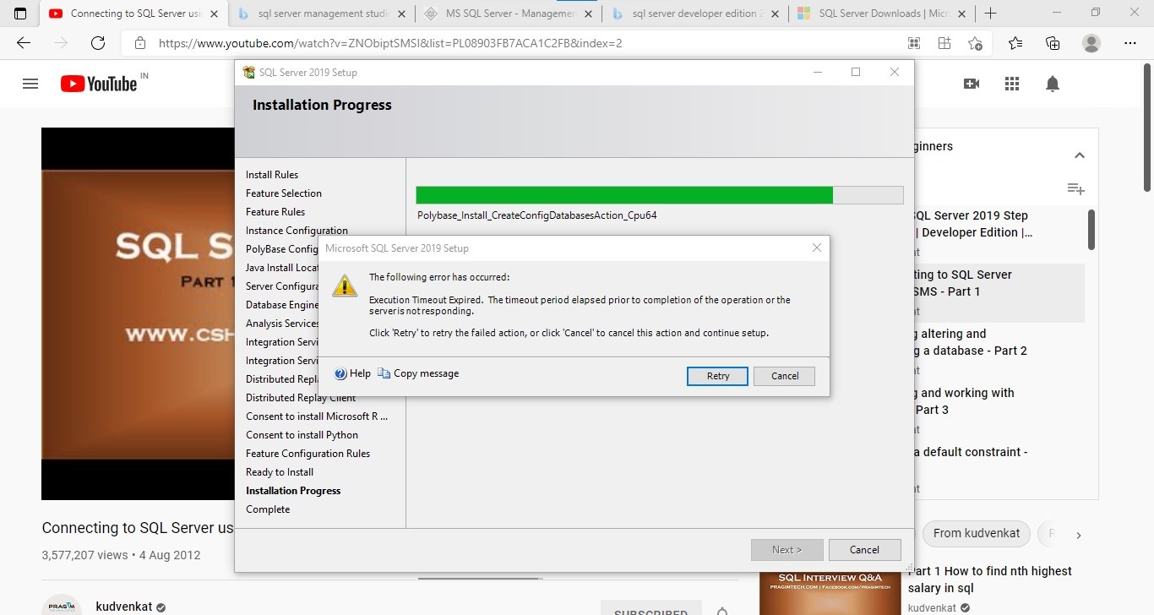Select Feature Selection step
The width and height of the screenshot is (1154, 615).
pyautogui.click(x=284, y=193)
